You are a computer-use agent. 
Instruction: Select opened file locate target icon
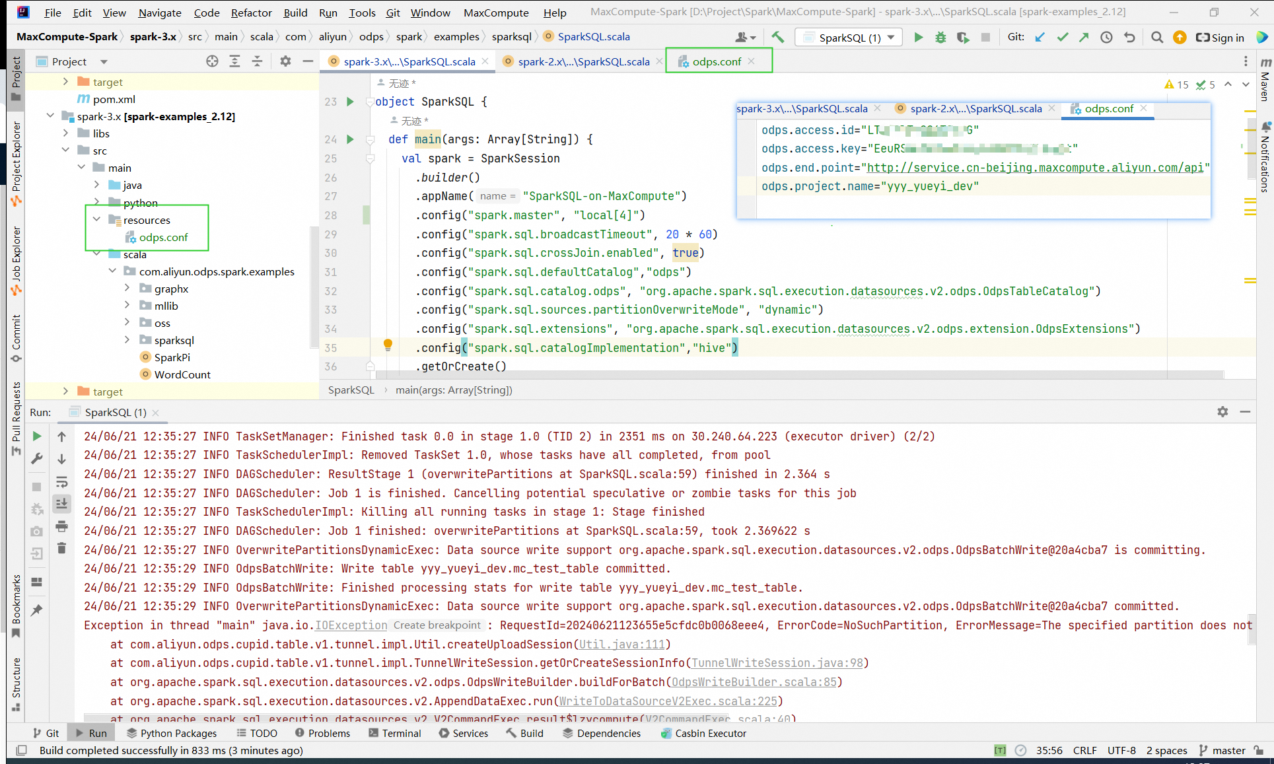click(212, 61)
